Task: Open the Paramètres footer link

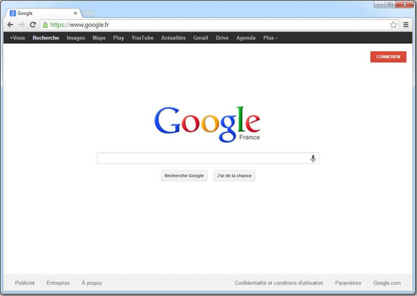Action: pyautogui.click(x=348, y=283)
